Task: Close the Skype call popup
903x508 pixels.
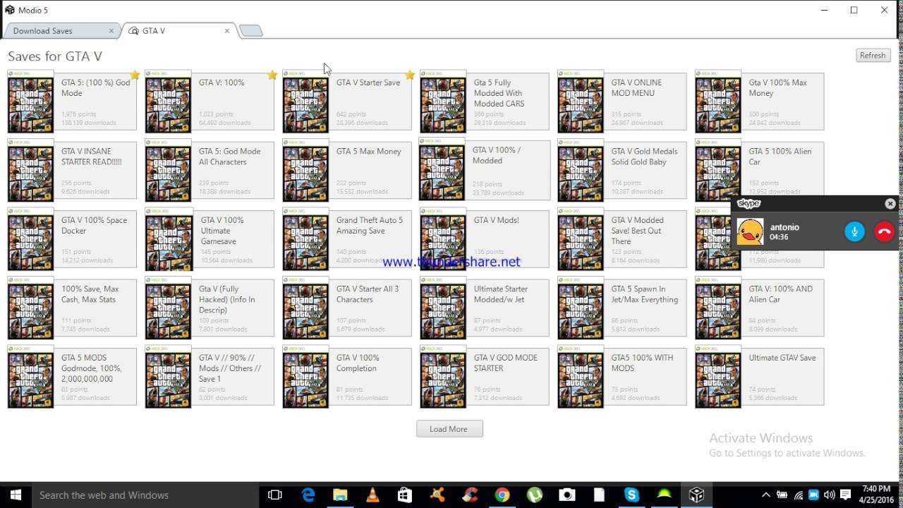Action: tap(890, 204)
